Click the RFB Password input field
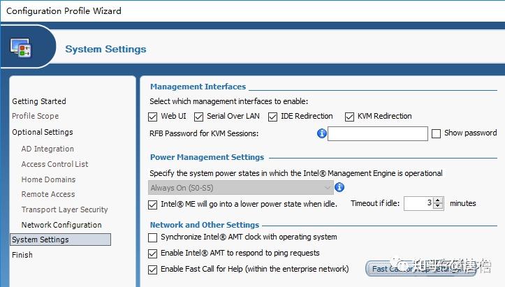The width and height of the screenshot is (505, 287). click(x=377, y=133)
